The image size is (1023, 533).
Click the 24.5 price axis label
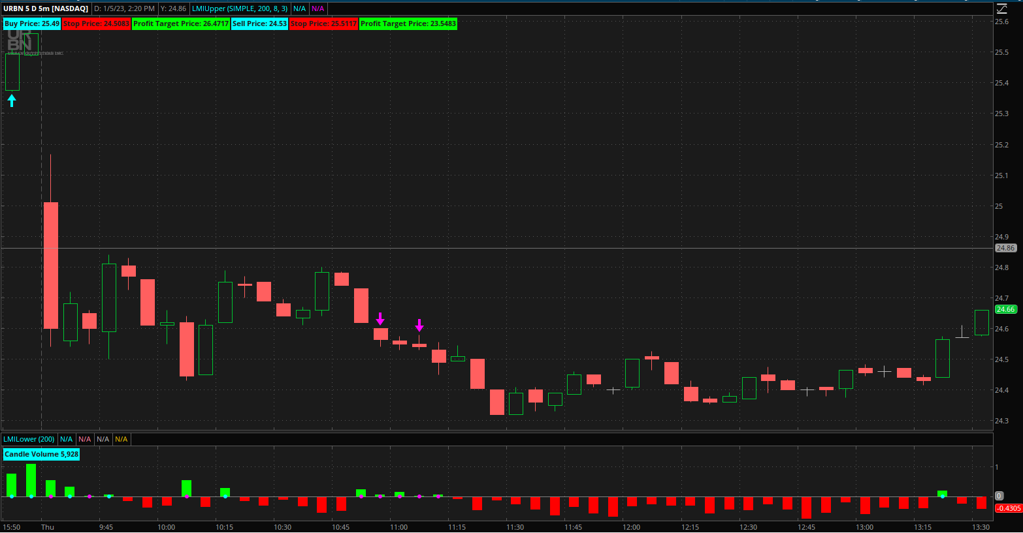pyautogui.click(x=1001, y=359)
